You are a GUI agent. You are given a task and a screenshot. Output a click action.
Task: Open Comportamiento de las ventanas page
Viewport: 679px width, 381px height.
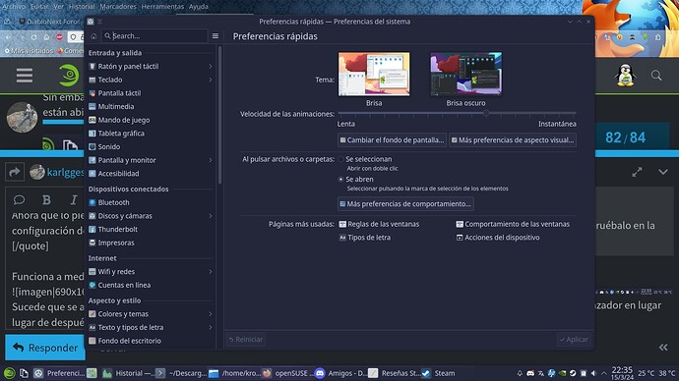coord(513,224)
